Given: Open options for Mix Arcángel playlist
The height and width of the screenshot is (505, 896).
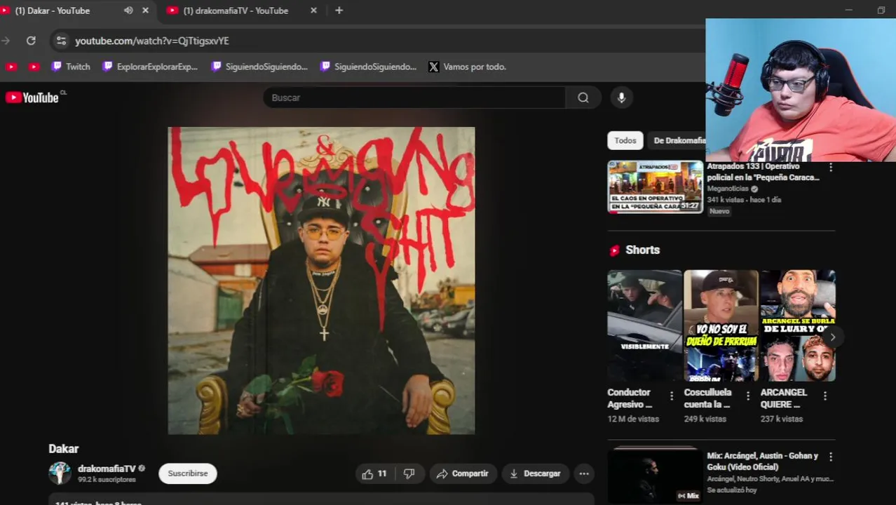Looking at the screenshot, I should [x=831, y=457].
